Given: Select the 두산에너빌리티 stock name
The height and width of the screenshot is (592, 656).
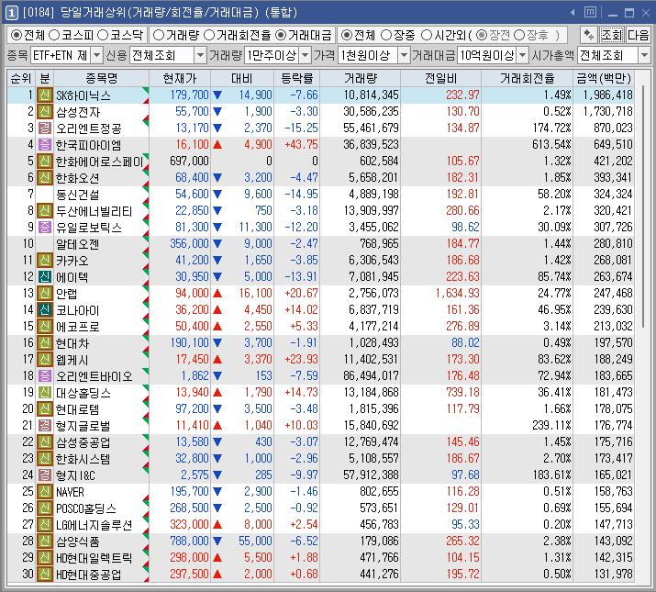Looking at the screenshot, I should (95, 210).
